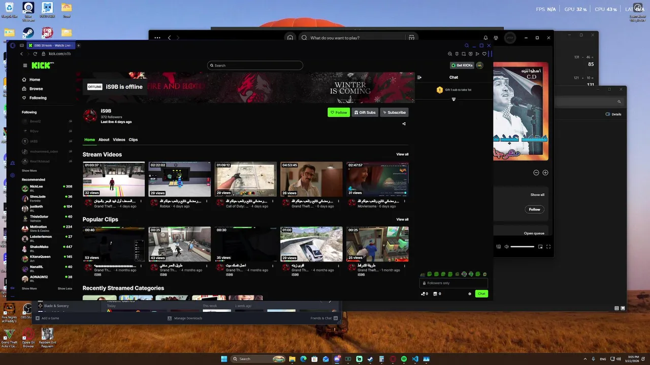Go to Home in Kick sidebar
This screenshot has height=365, width=650.
[30, 80]
